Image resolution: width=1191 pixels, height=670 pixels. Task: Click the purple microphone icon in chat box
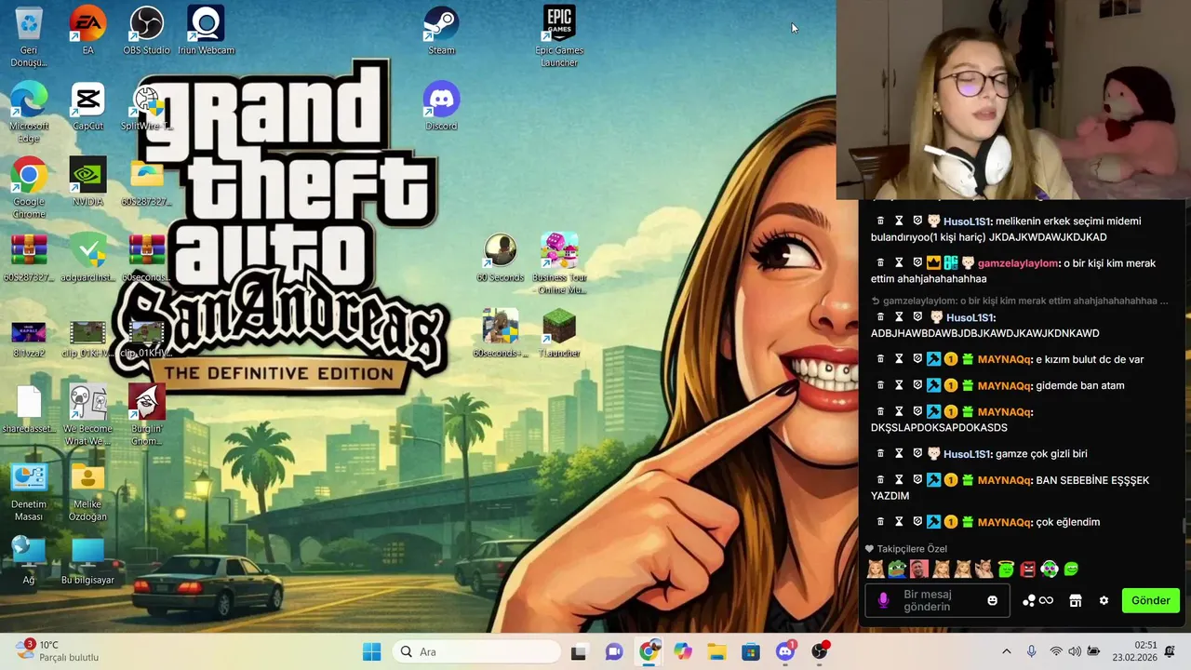pyautogui.click(x=883, y=601)
